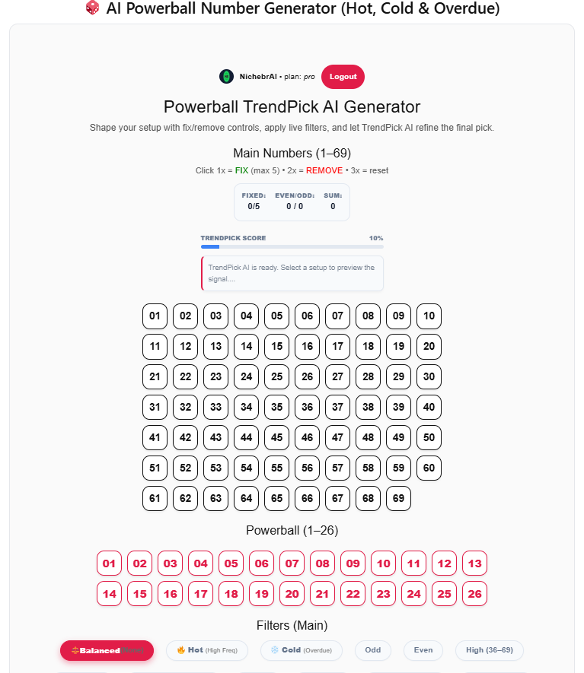The width and height of the screenshot is (584, 673).
Task: Deselect the Balanced (Strict) filter
Action: pyautogui.click(x=107, y=650)
